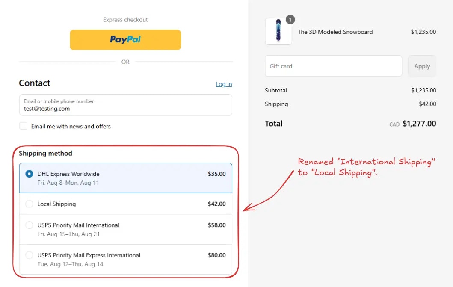
Task: Click the $80.00 USPS Express price
Action: (x=217, y=255)
